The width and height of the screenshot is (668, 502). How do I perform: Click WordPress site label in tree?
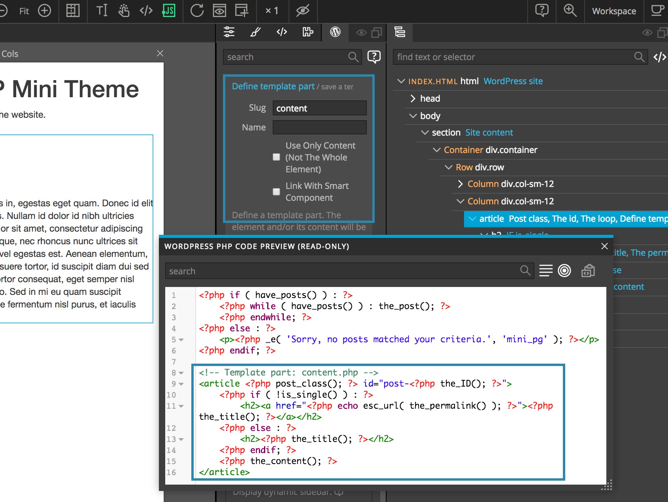(513, 81)
